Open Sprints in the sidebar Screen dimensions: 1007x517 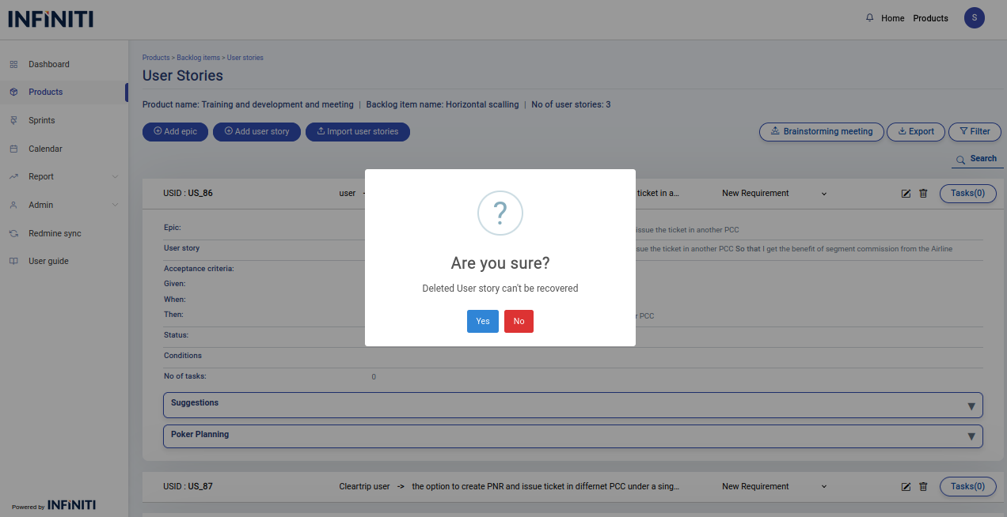click(42, 121)
